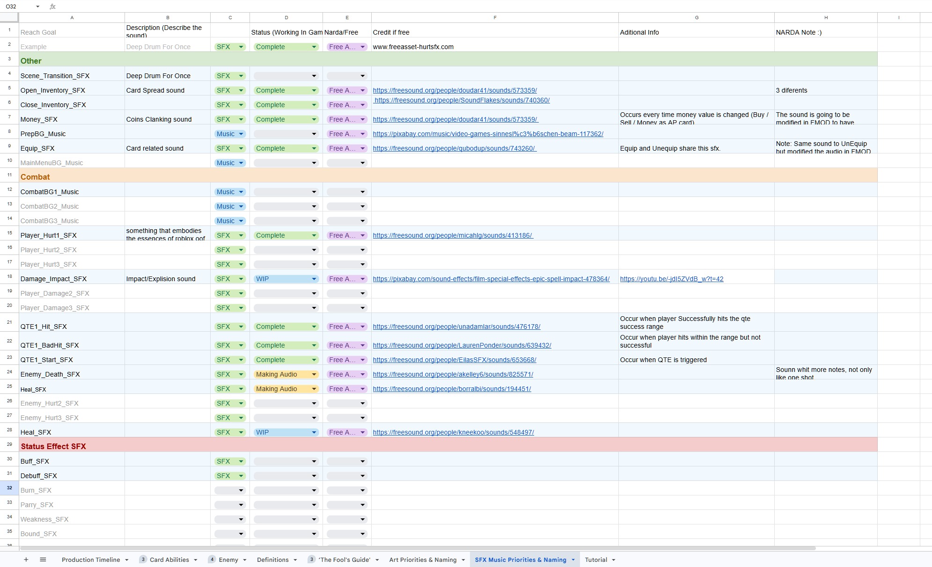
Task: Open comment count badge on Card Abilities tab
Action: [x=143, y=560]
